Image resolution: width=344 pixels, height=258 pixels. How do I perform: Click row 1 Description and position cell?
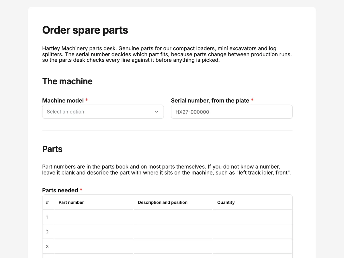[173, 217]
